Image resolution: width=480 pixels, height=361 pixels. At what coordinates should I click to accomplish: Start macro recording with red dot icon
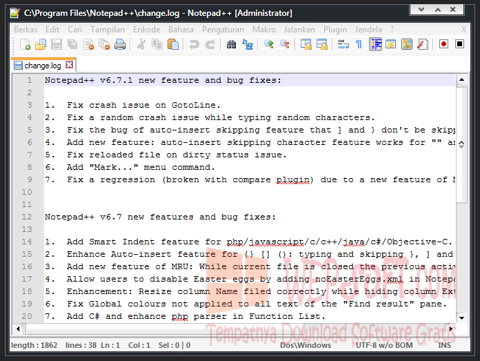click(x=443, y=44)
